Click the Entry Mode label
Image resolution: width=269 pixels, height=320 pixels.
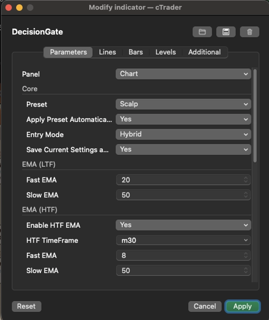(45, 135)
